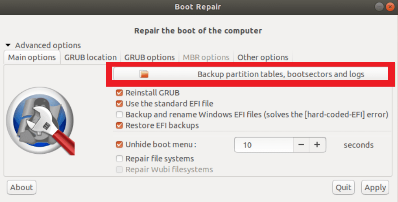Click the boot menu seconds input field
Image resolution: width=398 pixels, height=202 pixels.
[x=264, y=145]
